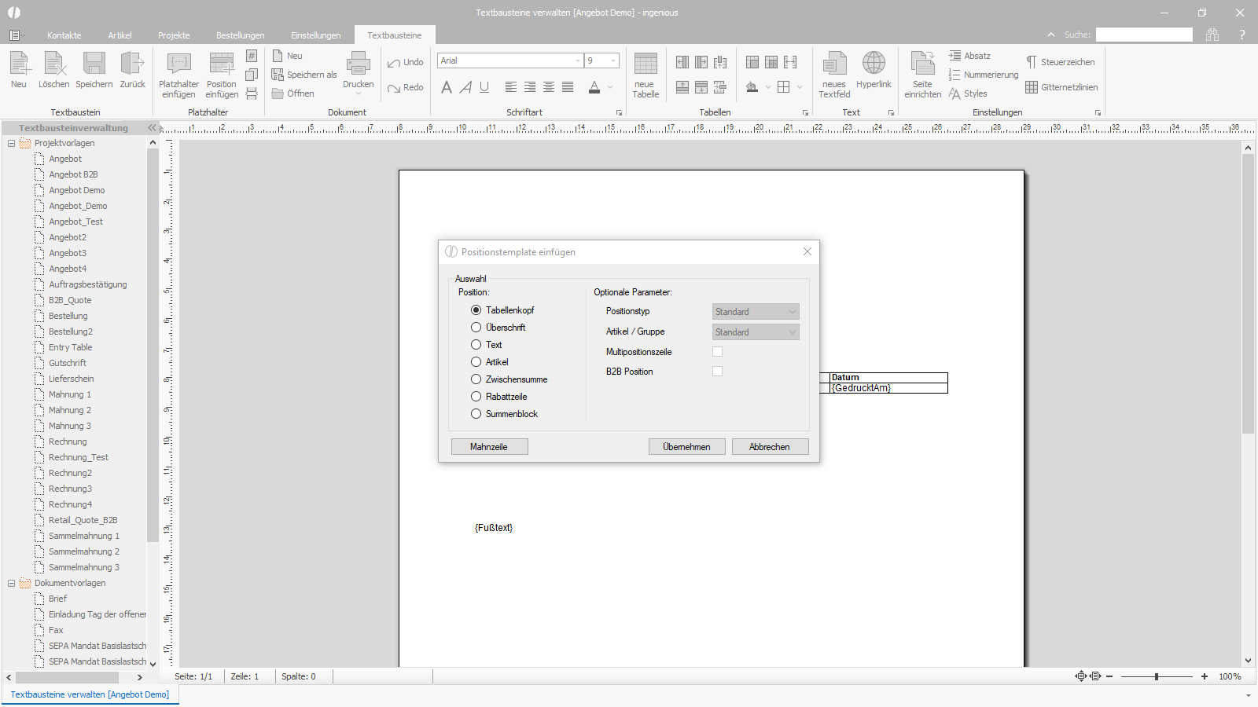Select Text radio option
This screenshot has width=1258, height=707.
pyautogui.click(x=476, y=345)
